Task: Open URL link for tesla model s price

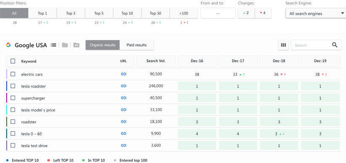Action: point(124,110)
